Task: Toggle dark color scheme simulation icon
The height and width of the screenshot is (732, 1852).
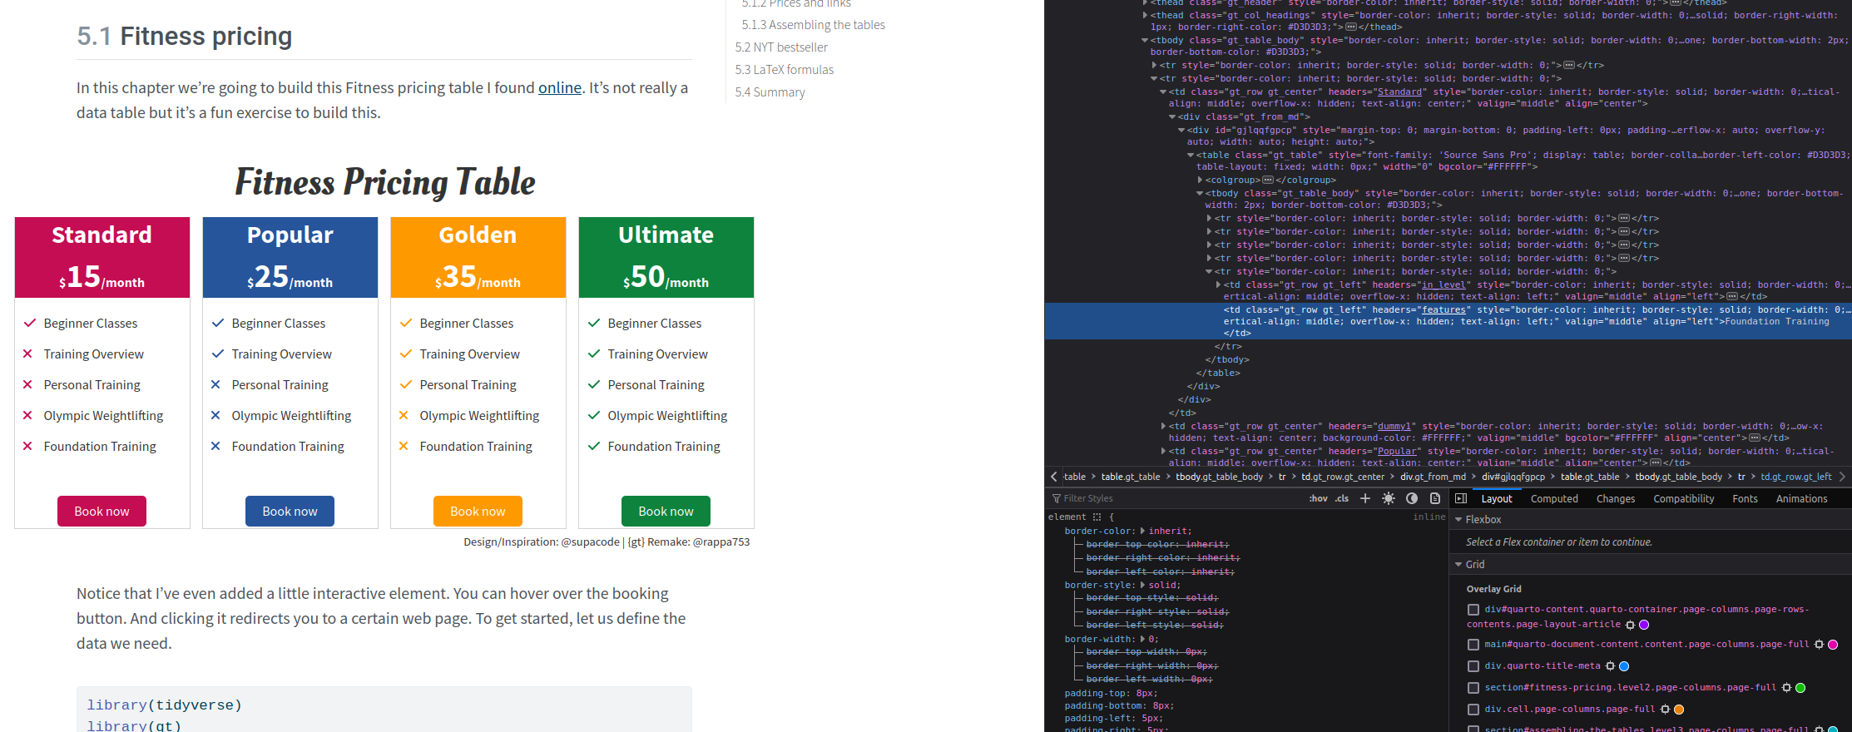Action: click(1412, 498)
